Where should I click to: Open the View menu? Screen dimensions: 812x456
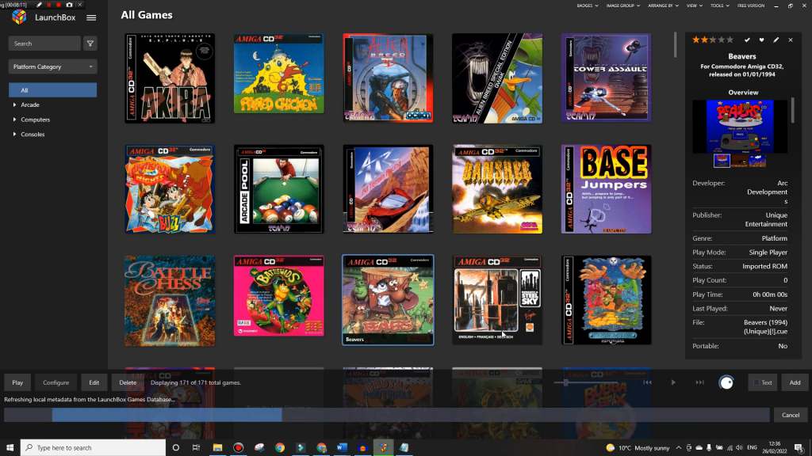694,6
